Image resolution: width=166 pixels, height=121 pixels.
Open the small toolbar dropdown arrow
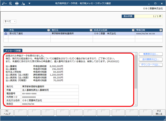click(29, 3)
